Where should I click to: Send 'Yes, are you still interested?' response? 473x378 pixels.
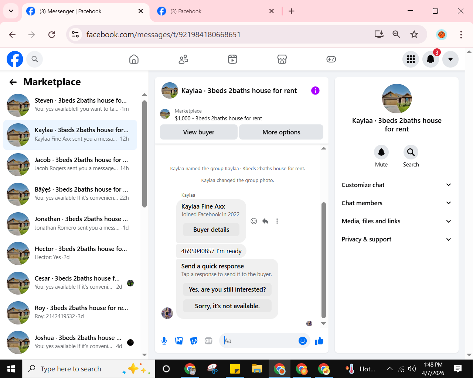[227, 289]
